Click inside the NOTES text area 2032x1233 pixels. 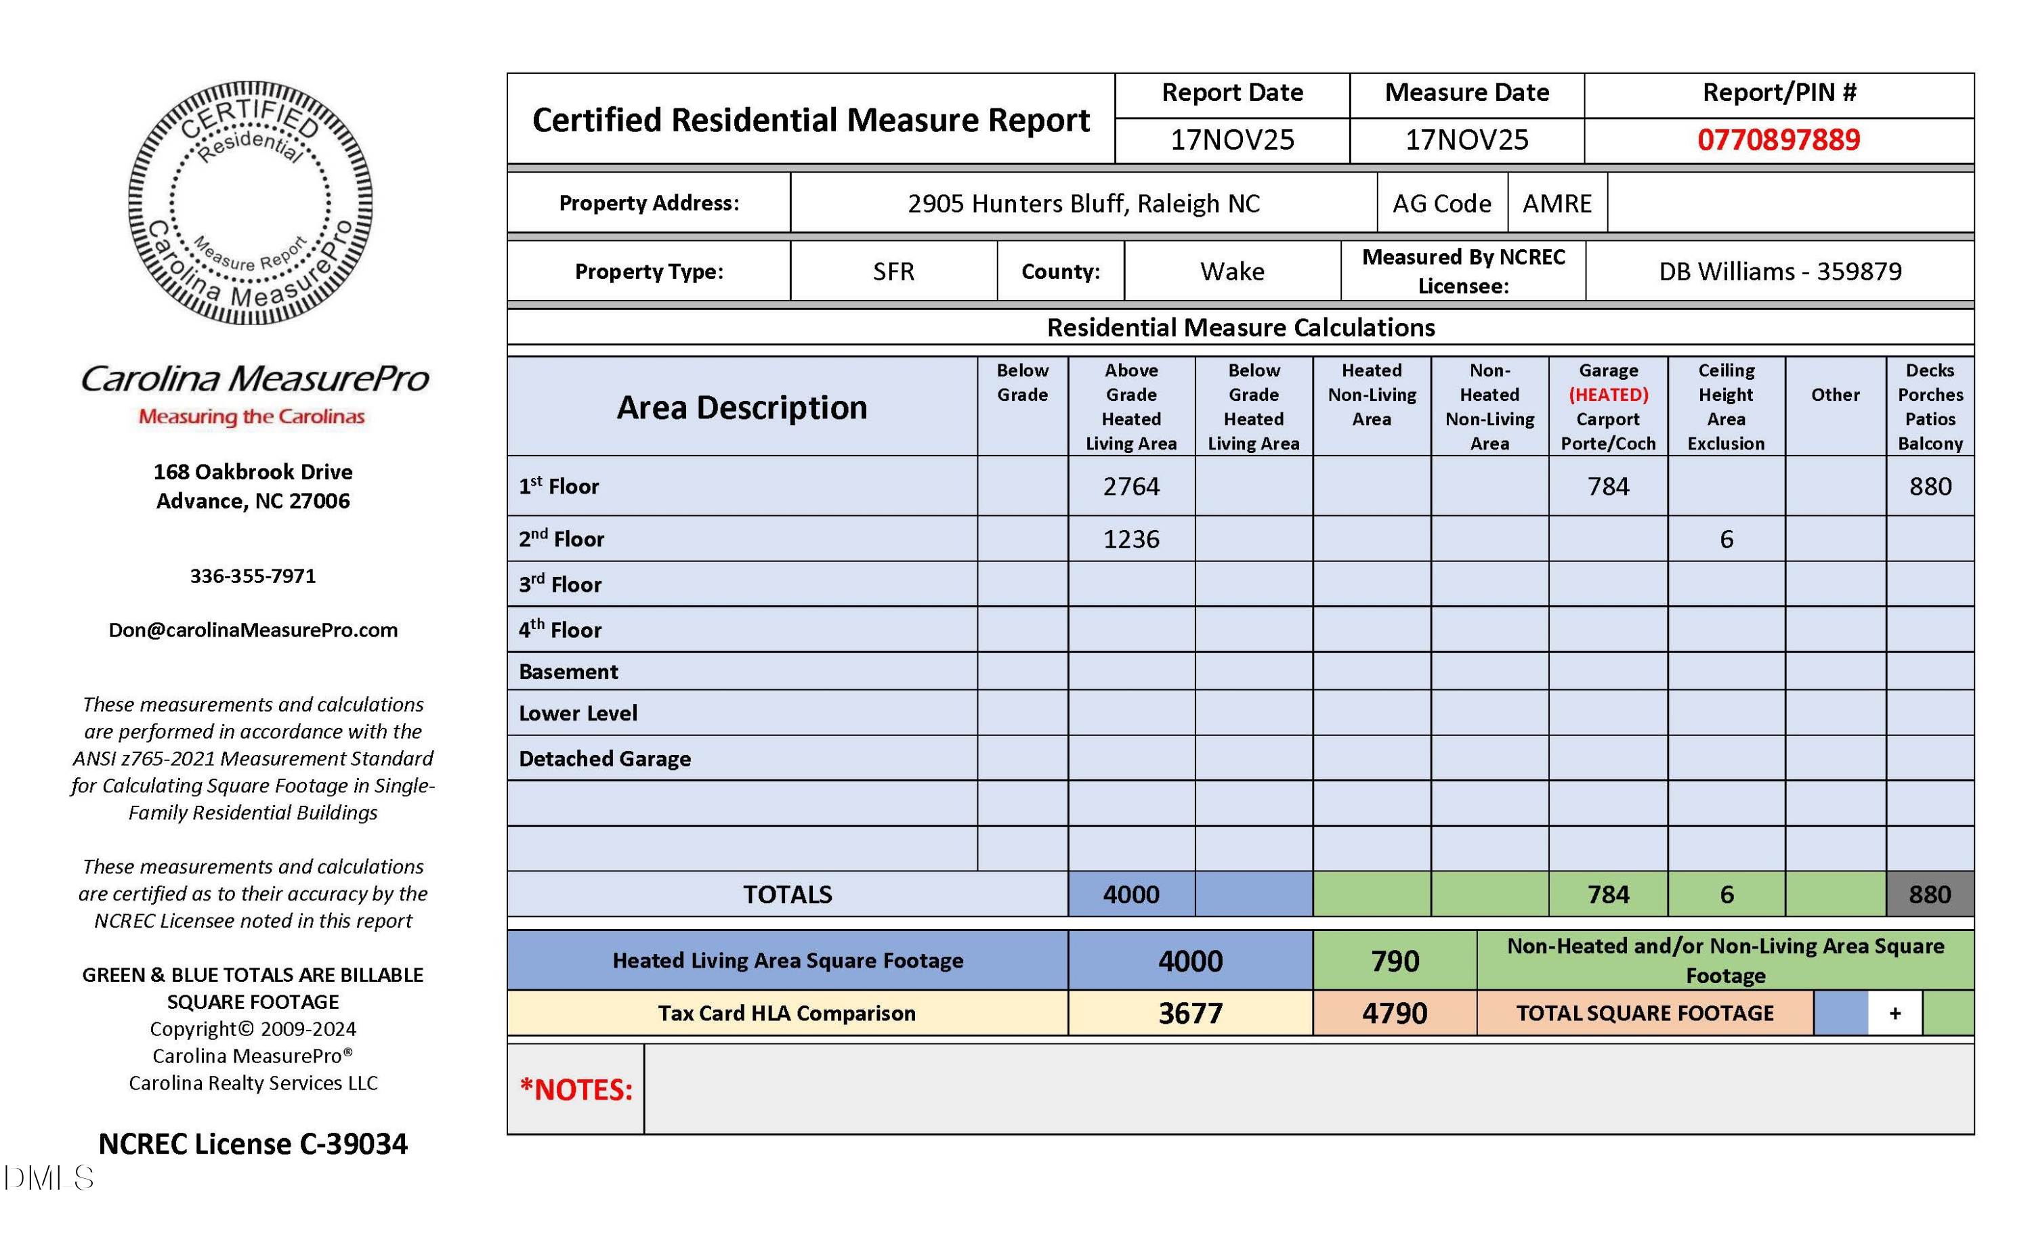[1308, 1089]
